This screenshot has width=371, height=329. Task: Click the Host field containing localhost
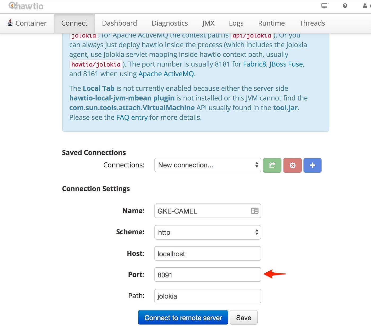point(208,253)
